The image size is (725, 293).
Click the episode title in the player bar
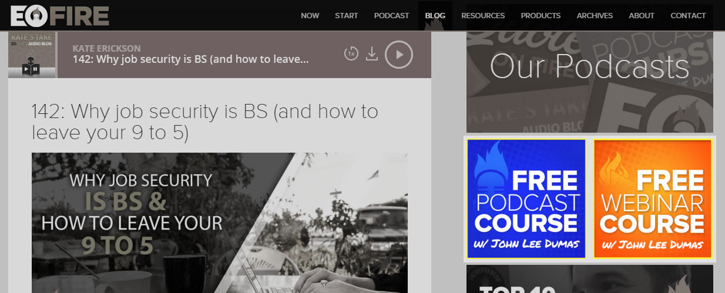[x=191, y=59]
